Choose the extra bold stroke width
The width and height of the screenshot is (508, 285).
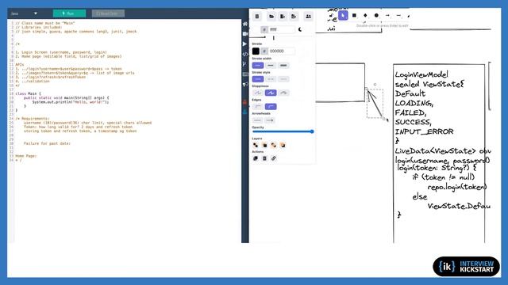pos(283,65)
